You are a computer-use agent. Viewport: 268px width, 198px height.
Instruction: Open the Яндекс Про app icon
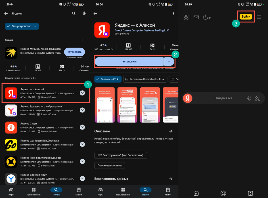[11, 162]
